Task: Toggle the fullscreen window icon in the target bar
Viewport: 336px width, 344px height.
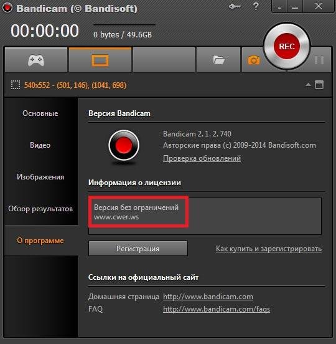Action: (319, 85)
